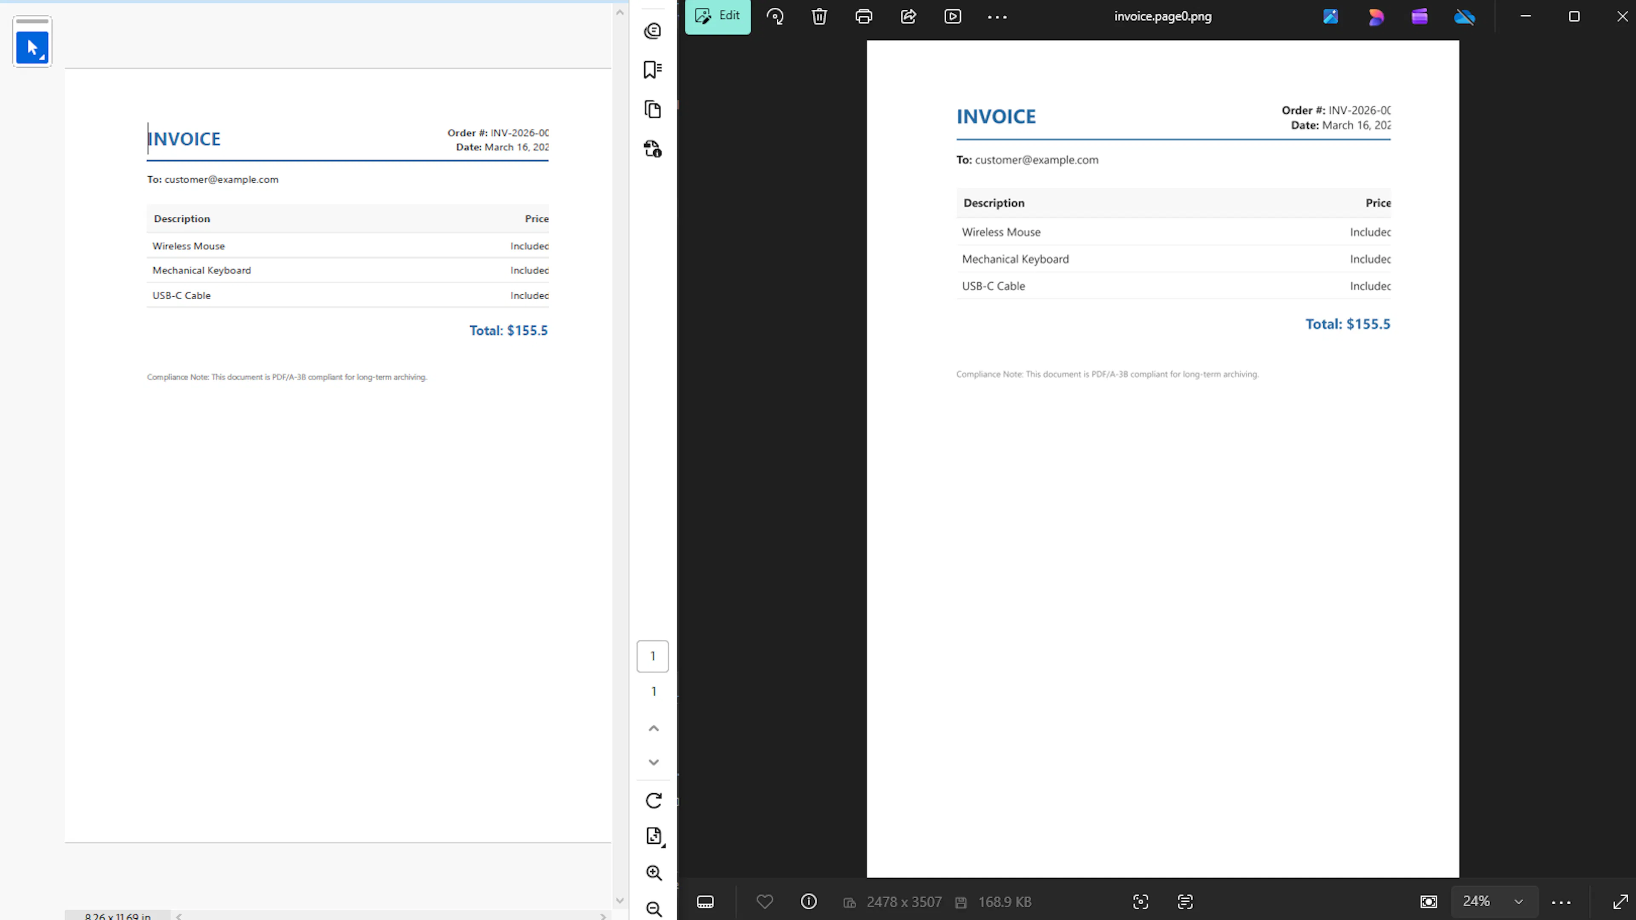Rotate the PDF page clockwise
This screenshot has height=920, width=1636.
tap(654, 800)
